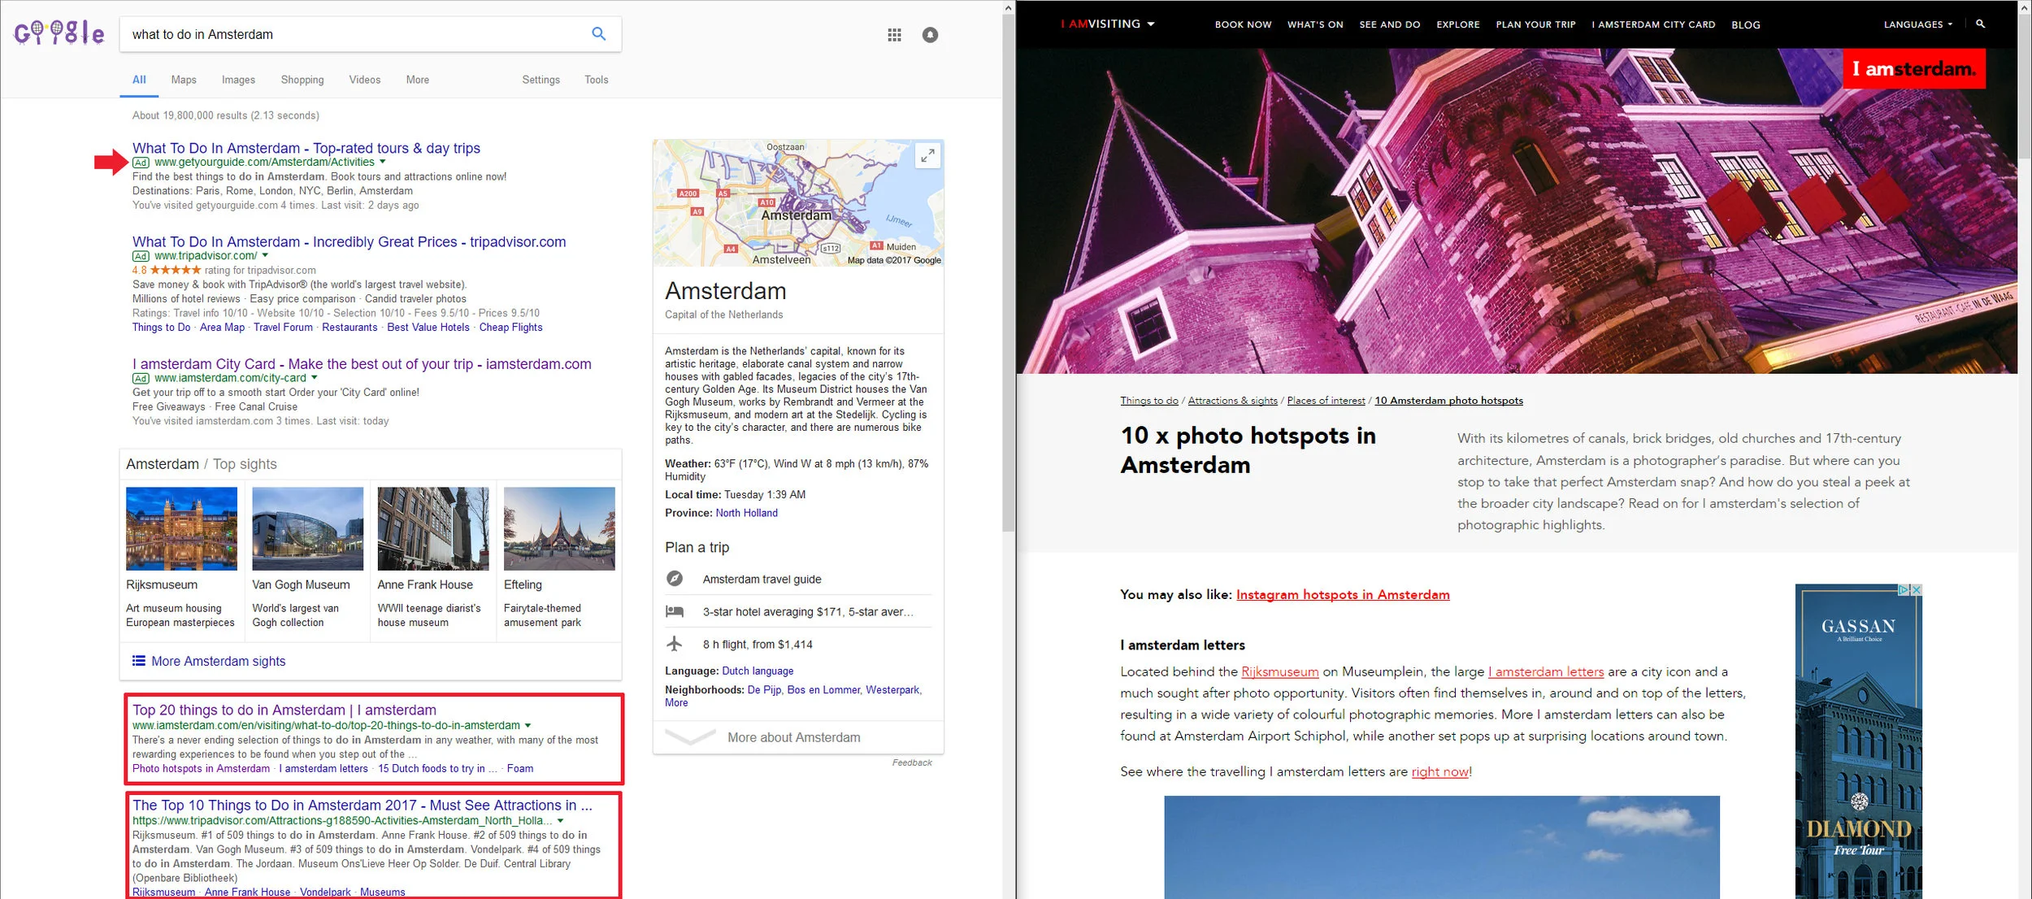
Task: Open I AMSTERDAM CITY CARD nav item
Action: [1653, 24]
